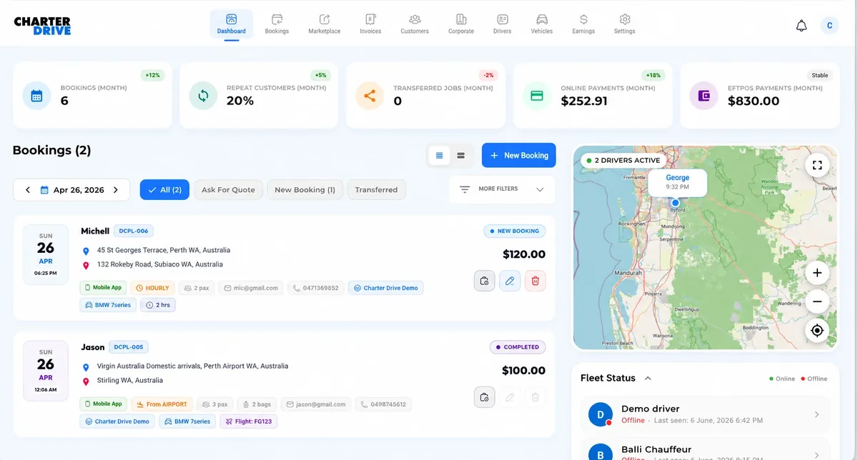The height and width of the screenshot is (460, 858).
Task: Click the DCPL-005 booking ID tag
Action: [129, 347]
